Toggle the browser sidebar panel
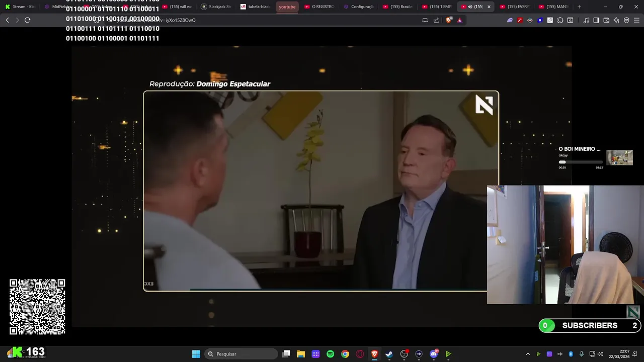The image size is (644, 362). (596, 20)
